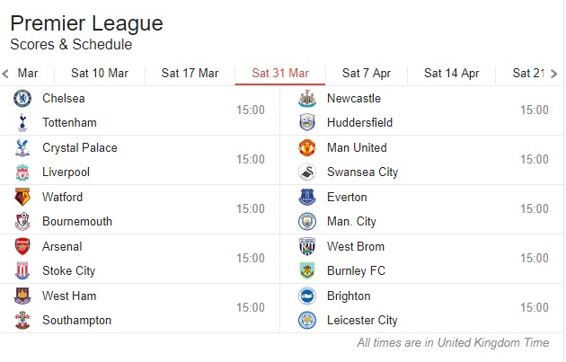Click the Watford club crest
Screen dimensions: 566x362
(x=22, y=198)
